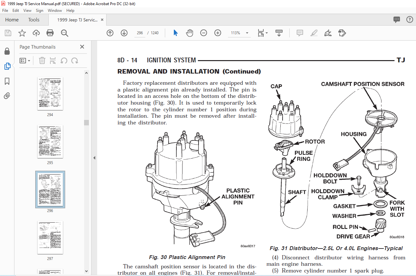Viewport: 416px width, 276px height.
Task: Click the thumbnails scroll down arrow
Action: point(86,272)
